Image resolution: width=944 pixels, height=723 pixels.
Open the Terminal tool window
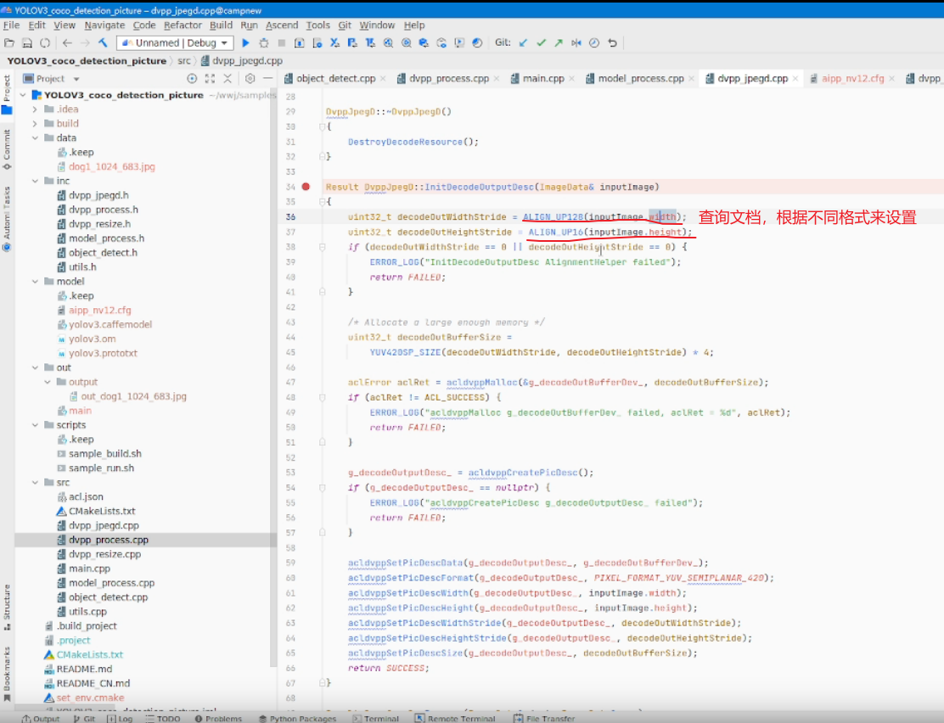click(376, 718)
